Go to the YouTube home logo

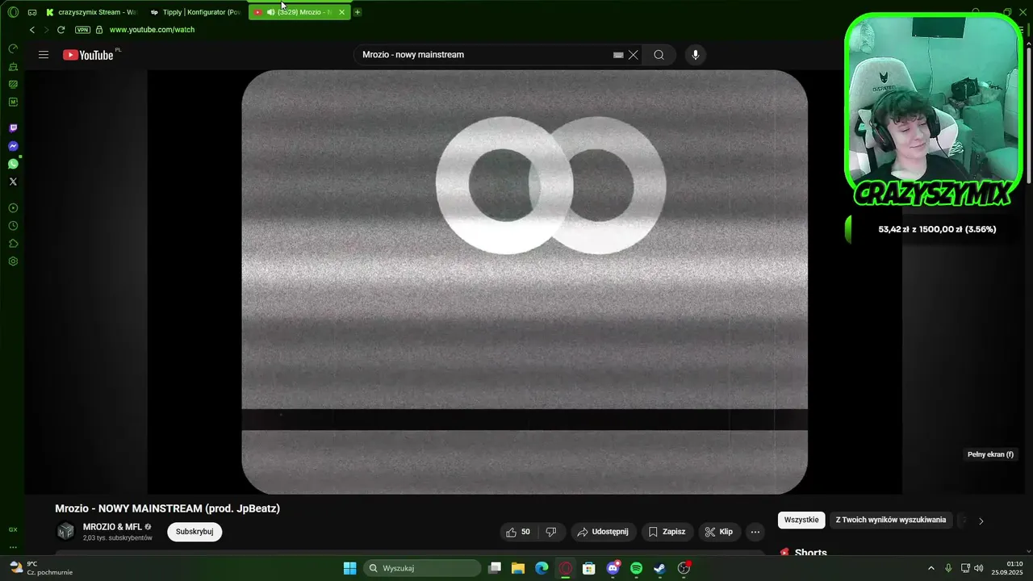(x=89, y=55)
